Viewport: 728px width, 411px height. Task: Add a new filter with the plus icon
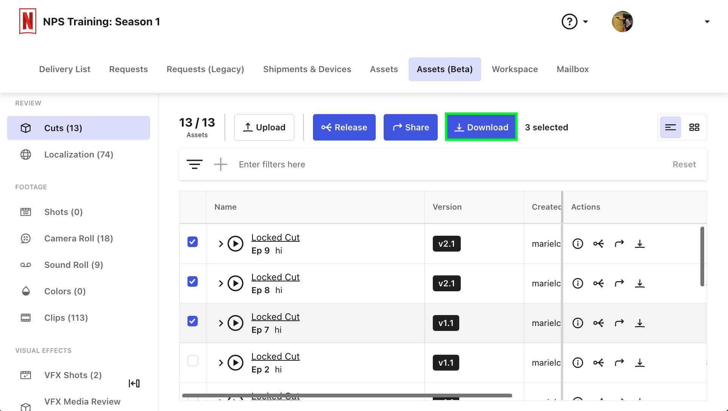tap(221, 164)
